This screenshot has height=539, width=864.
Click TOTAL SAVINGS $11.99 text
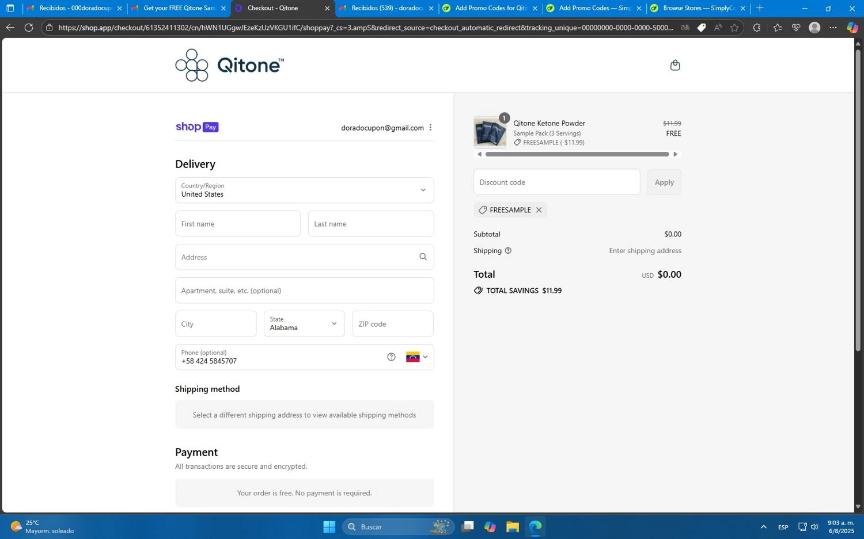pos(524,290)
